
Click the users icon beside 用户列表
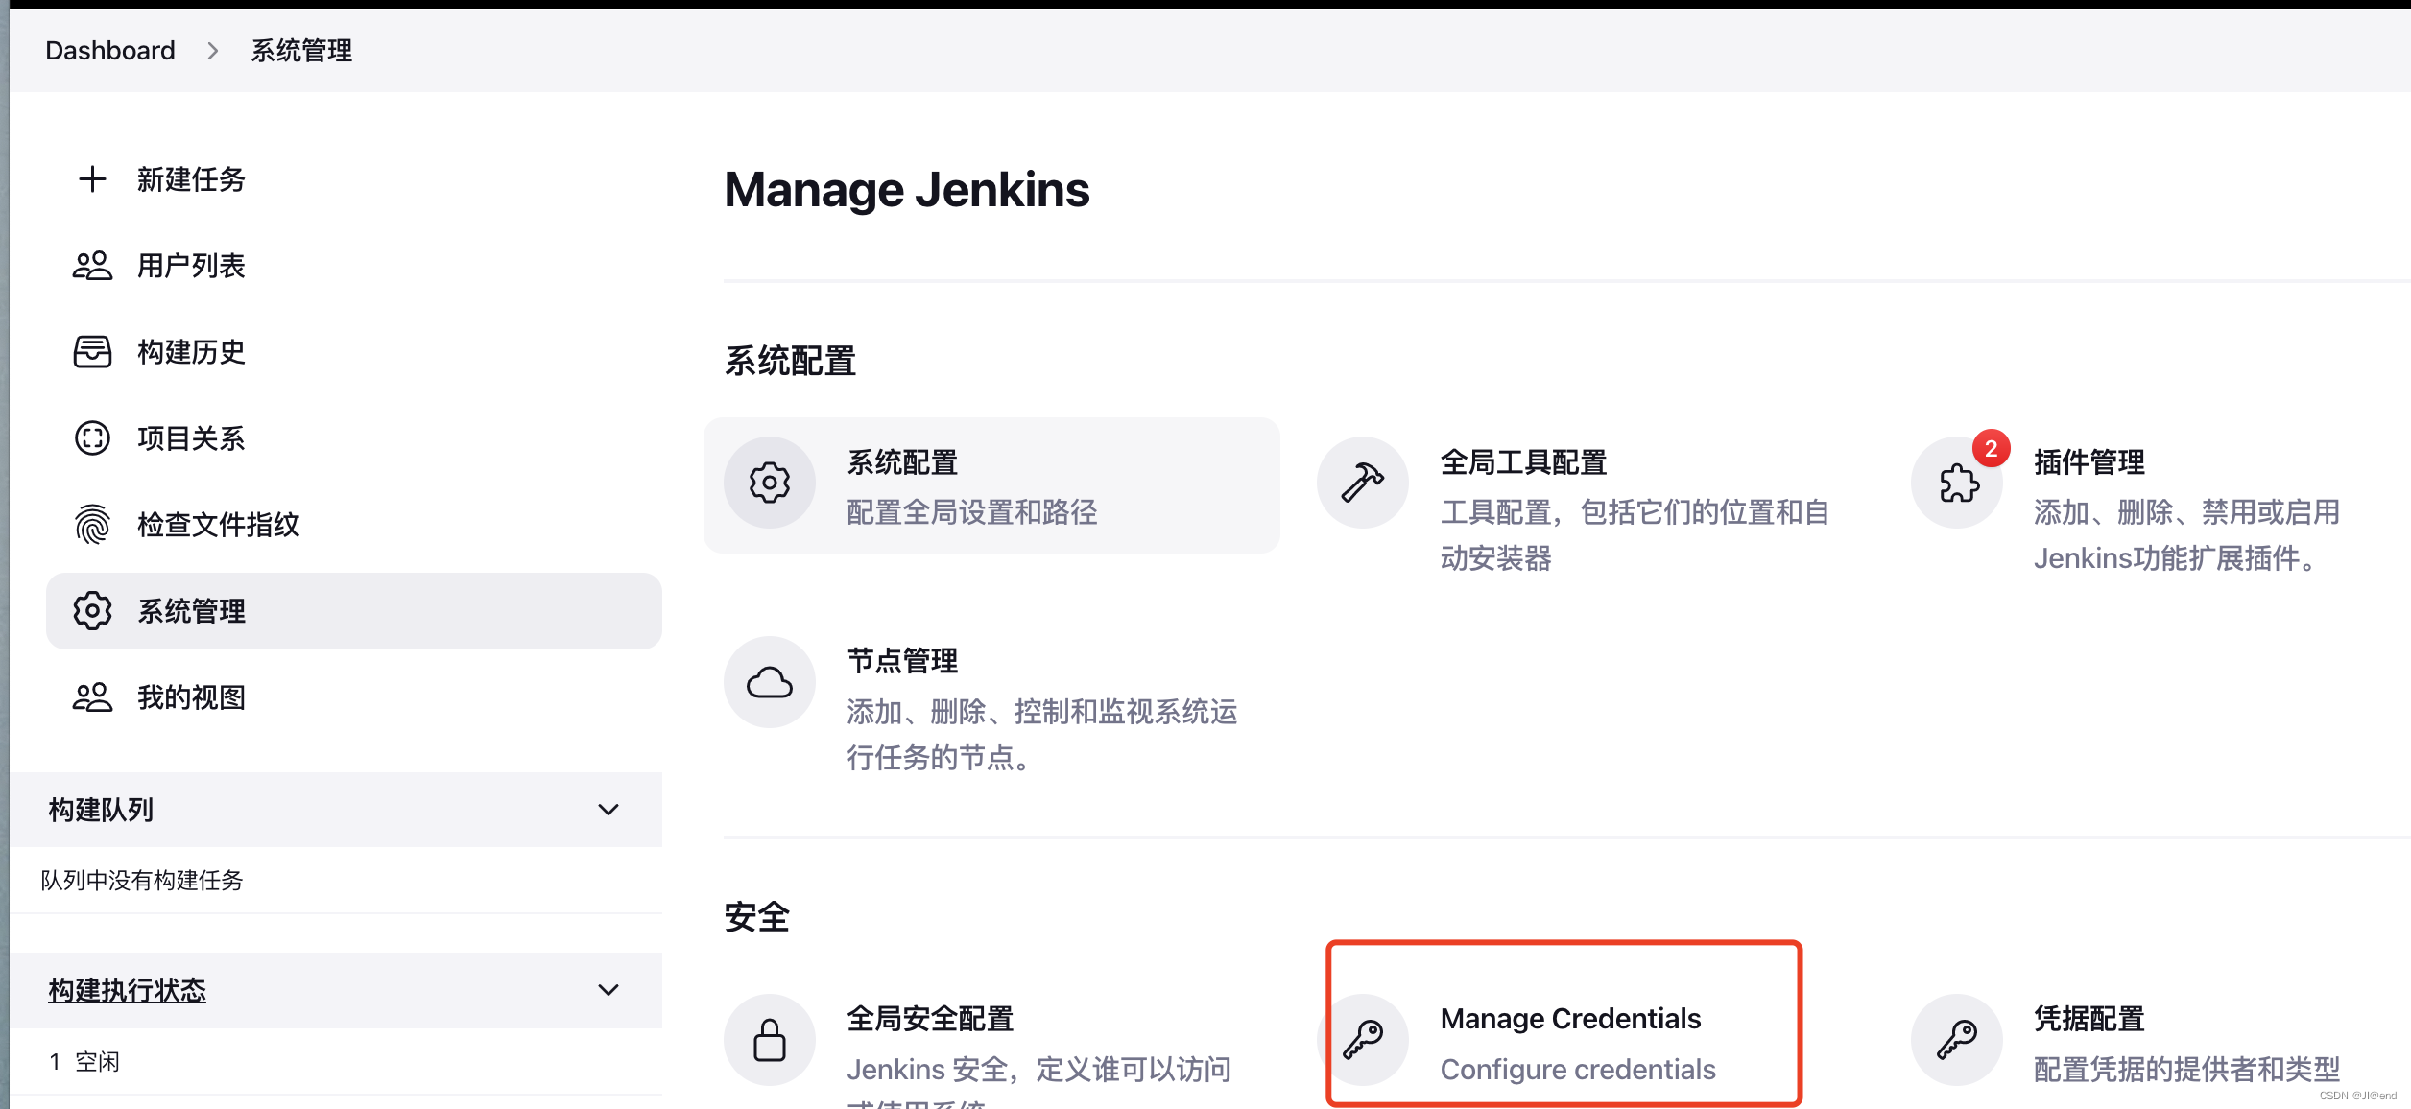(x=92, y=266)
